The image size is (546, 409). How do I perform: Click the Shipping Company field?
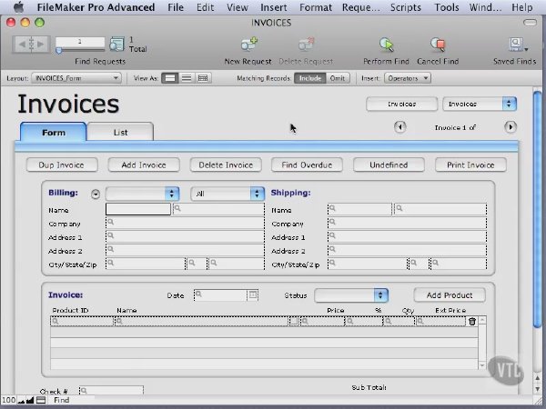(x=407, y=224)
